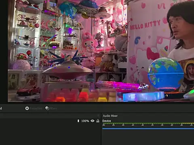
Task: Click the webcam preview canvas
Action: click(x=101, y=51)
